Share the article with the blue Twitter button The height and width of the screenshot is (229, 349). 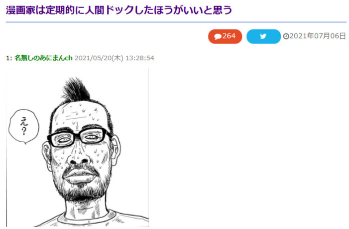(x=263, y=36)
